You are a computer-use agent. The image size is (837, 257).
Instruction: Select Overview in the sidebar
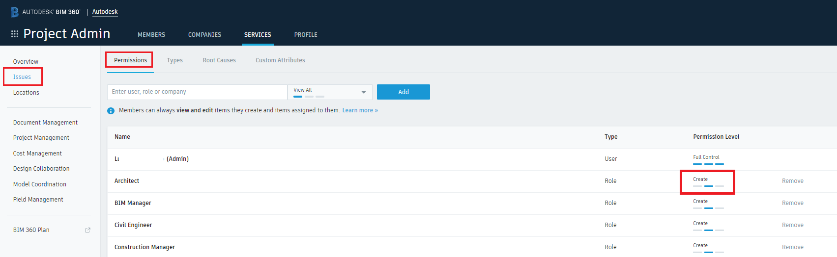26,62
